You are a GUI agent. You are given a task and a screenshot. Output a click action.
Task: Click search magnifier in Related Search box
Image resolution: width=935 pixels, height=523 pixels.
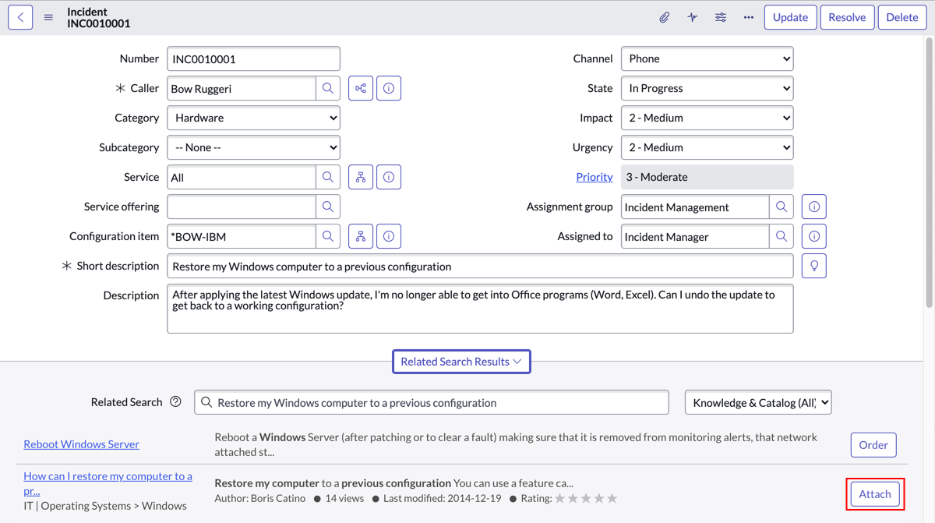coord(206,402)
